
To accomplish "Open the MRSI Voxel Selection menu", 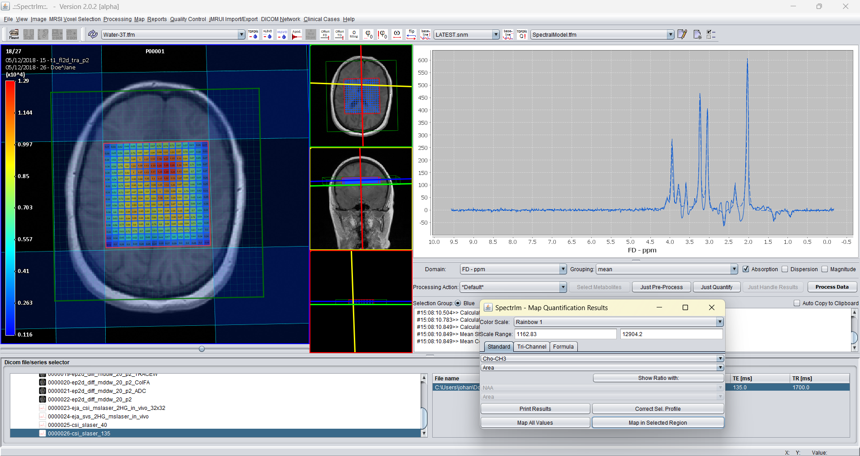I will pos(75,19).
